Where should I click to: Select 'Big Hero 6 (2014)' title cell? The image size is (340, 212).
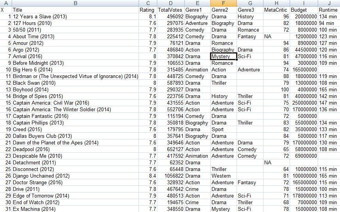[75, 70]
